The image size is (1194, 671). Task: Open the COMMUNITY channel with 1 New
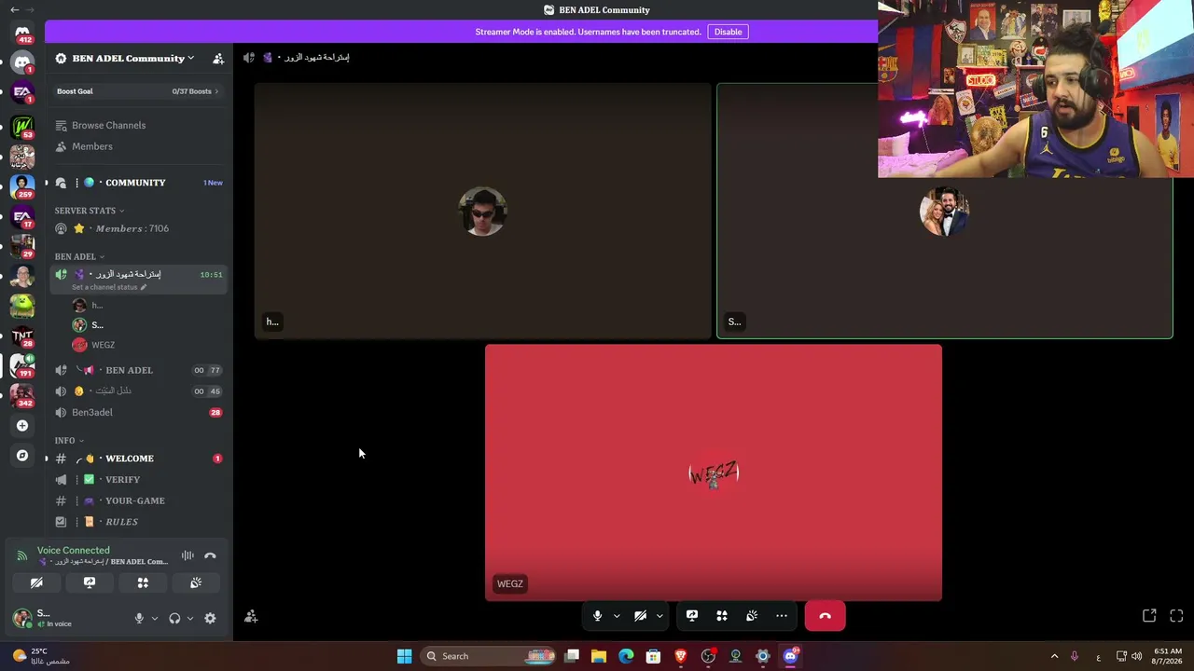(x=138, y=183)
